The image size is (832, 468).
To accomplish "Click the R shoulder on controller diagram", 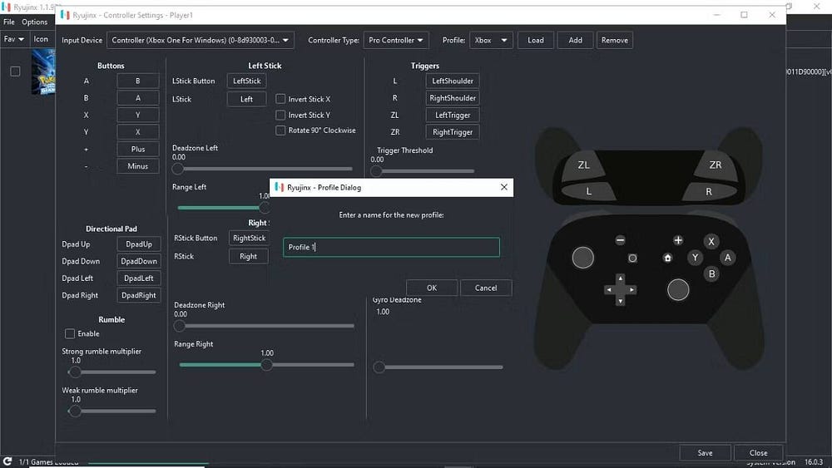I will 709,191.
